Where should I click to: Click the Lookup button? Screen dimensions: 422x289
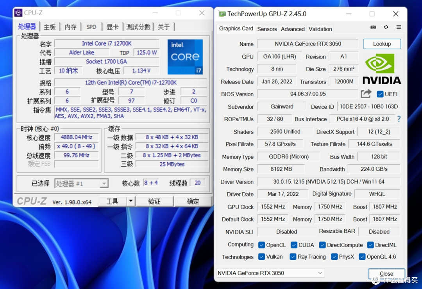[x=382, y=44]
